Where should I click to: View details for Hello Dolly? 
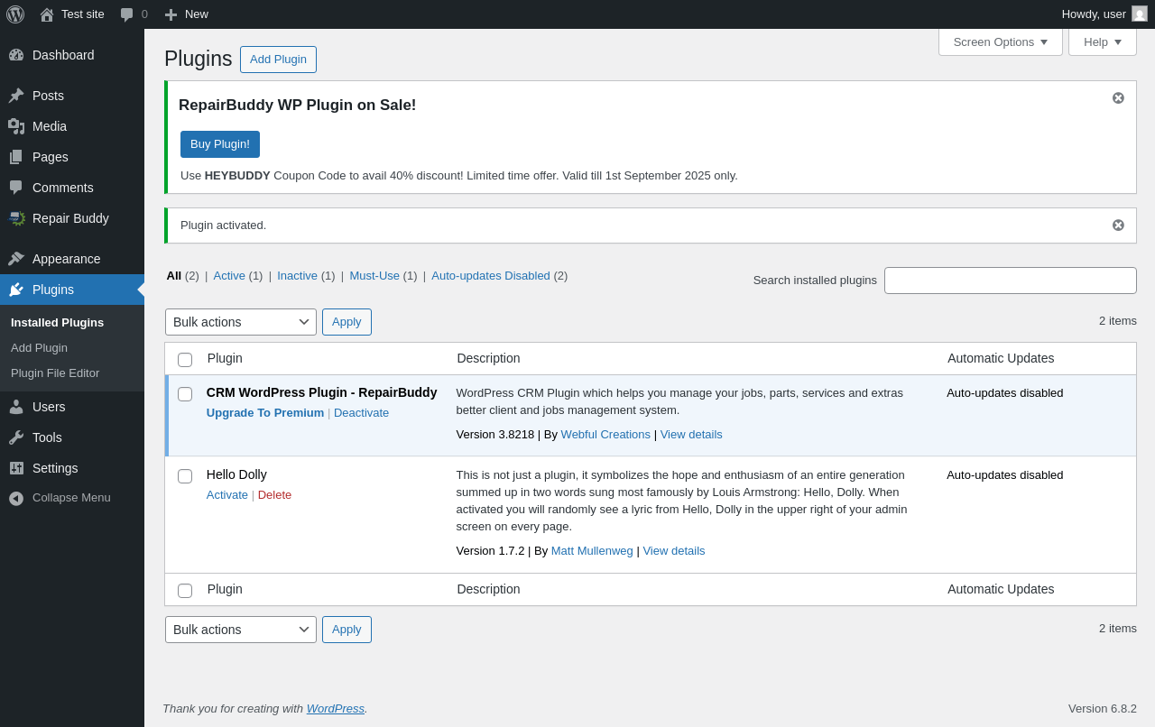[x=674, y=550]
